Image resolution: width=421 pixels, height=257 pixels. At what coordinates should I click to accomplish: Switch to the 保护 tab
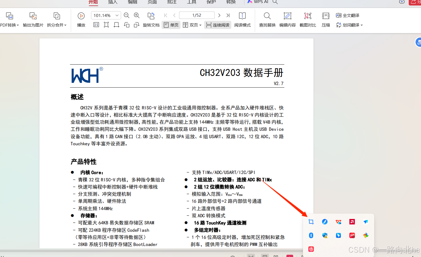211,2
